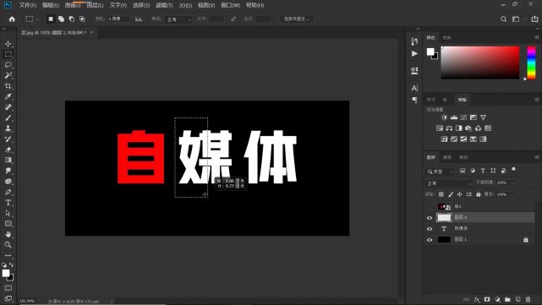
Task: Open the 编辑(E) menu
Action: coord(51,5)
